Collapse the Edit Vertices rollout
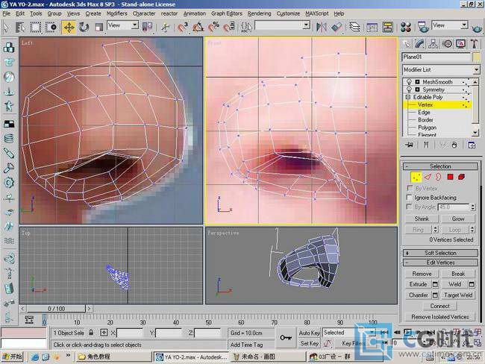Image resolution: width=485 pixels, height=364 pixels. [440, 263]
